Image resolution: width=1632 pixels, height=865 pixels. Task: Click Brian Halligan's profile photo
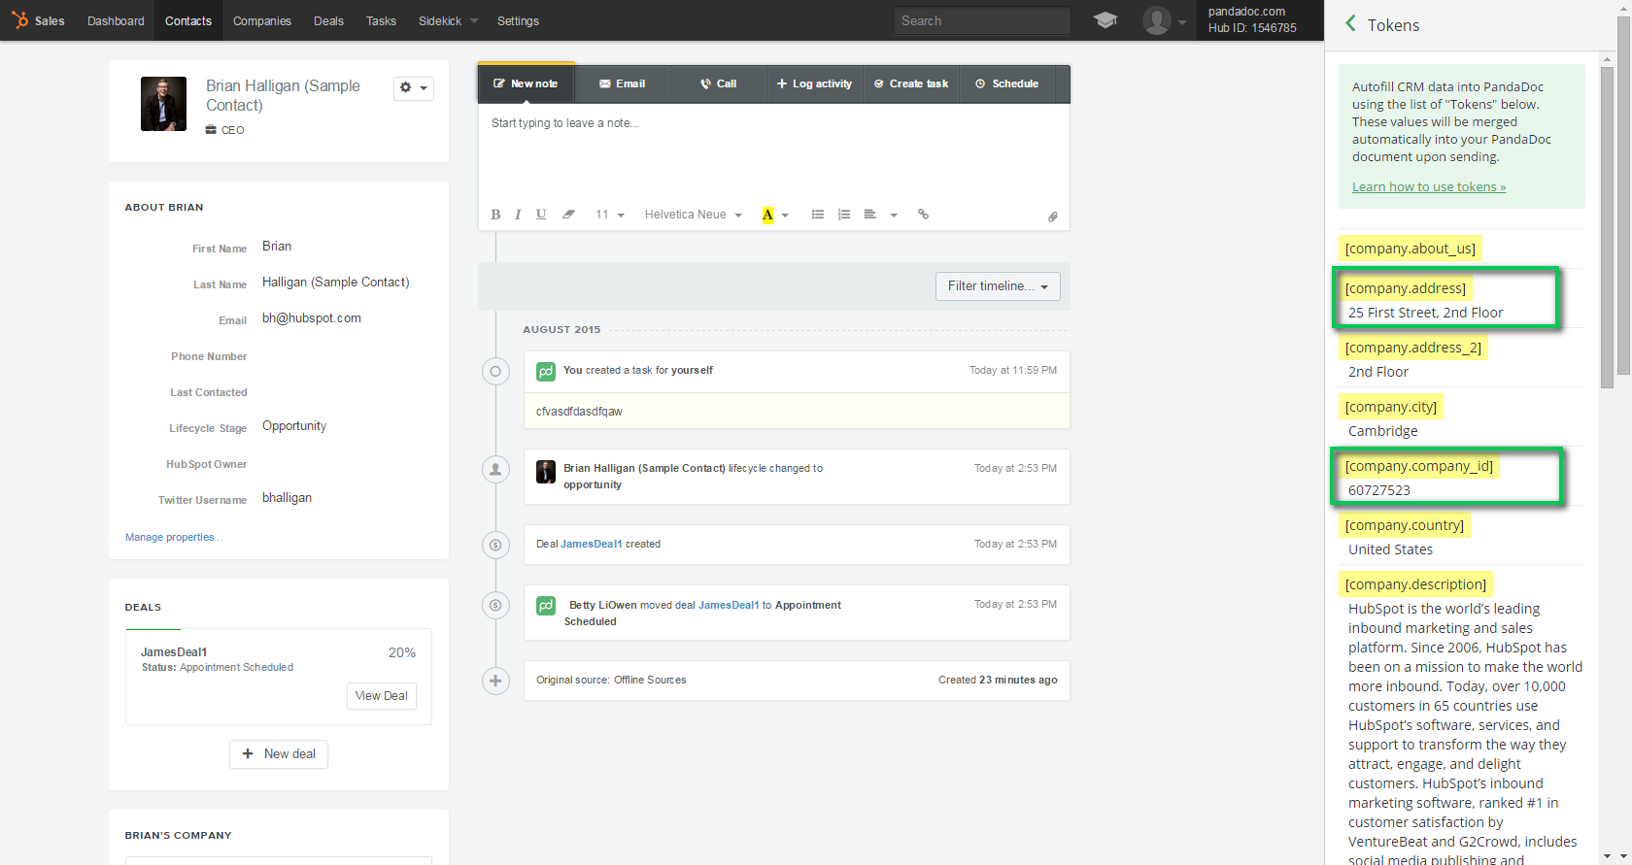(163, 104)
